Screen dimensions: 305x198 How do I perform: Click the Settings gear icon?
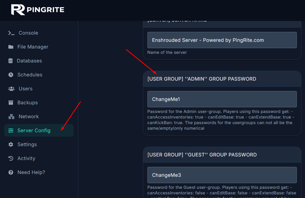11,144
